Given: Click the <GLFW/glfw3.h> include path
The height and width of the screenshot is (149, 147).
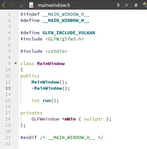Looking at the screenshot, I should pos(65,39).
